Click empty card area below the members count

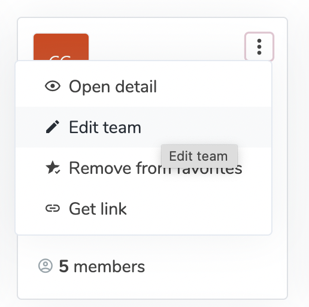[x=152, y=288]
